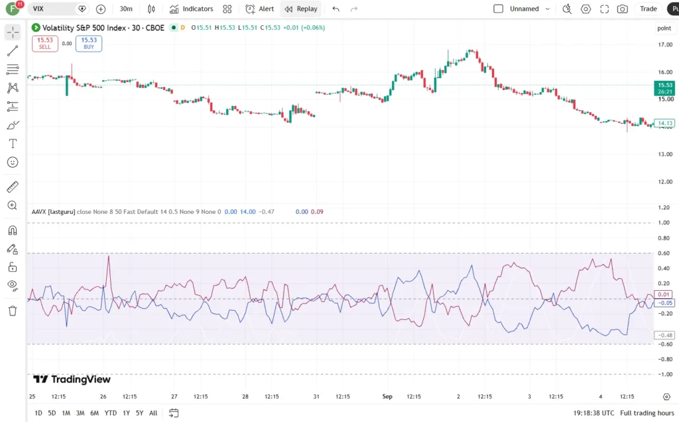679x422 pixels.
Task: Click the 15.53 BUY button
Action: coord(89,43)
